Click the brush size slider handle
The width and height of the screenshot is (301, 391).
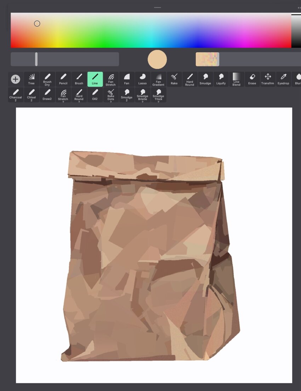[x=36, y=59]
